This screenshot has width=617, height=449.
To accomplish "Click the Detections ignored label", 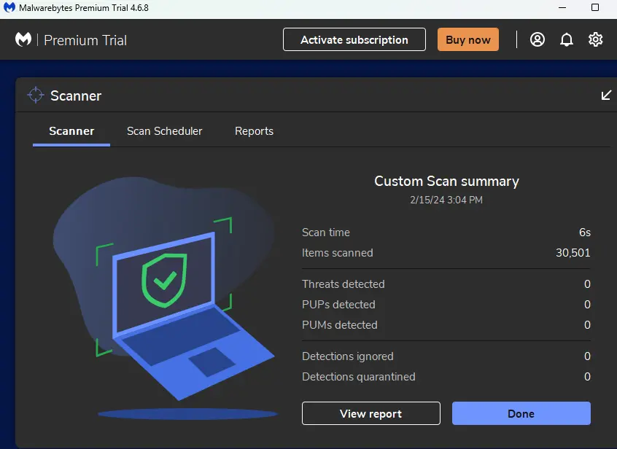I will (347, 356).
